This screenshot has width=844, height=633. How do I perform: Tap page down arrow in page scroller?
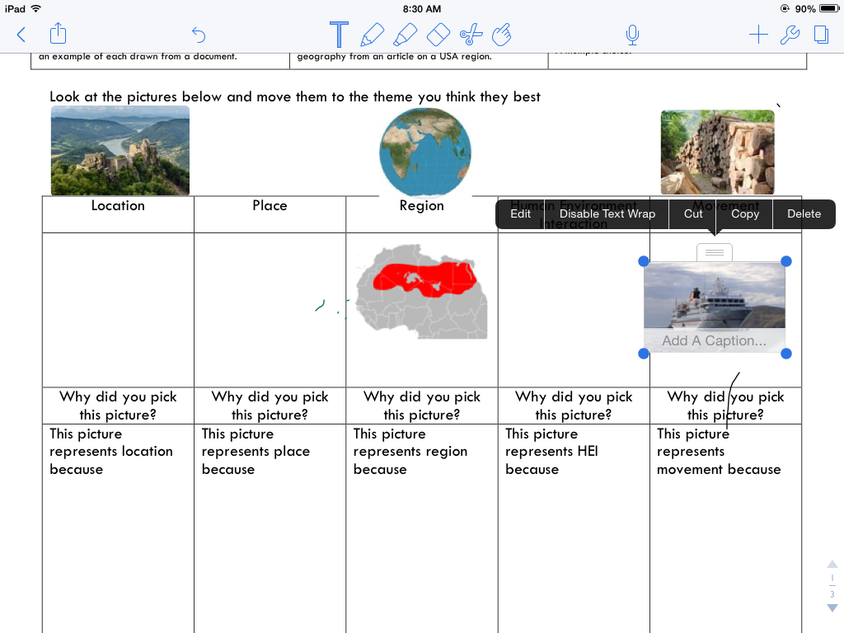pyautogui.click(x=832, y=607)
